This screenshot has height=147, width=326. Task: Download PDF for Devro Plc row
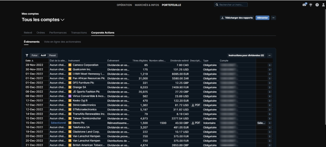pyautogui.click(x=196, y=123)
